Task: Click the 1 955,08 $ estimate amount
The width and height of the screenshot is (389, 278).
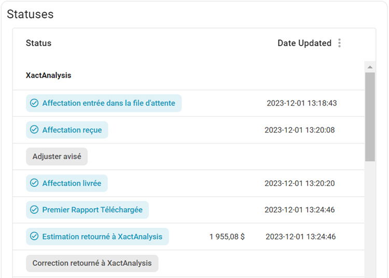Action: 227,237
